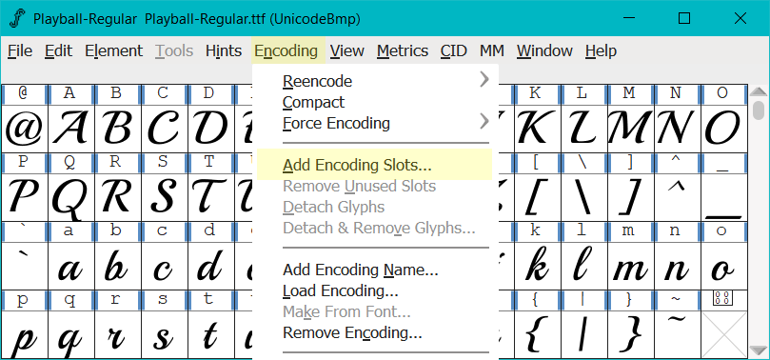The height and width of the screenshot is (360, 770).
Task: Open the View menu
Action: pyautogui.click(x=347, y=50)
